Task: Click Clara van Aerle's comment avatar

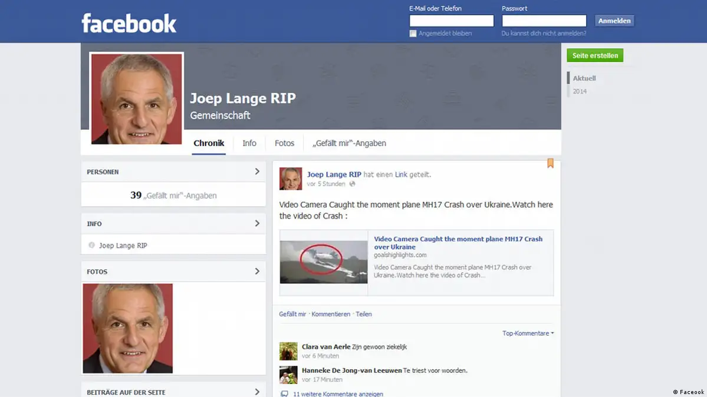Action: [x=288, y=351]
